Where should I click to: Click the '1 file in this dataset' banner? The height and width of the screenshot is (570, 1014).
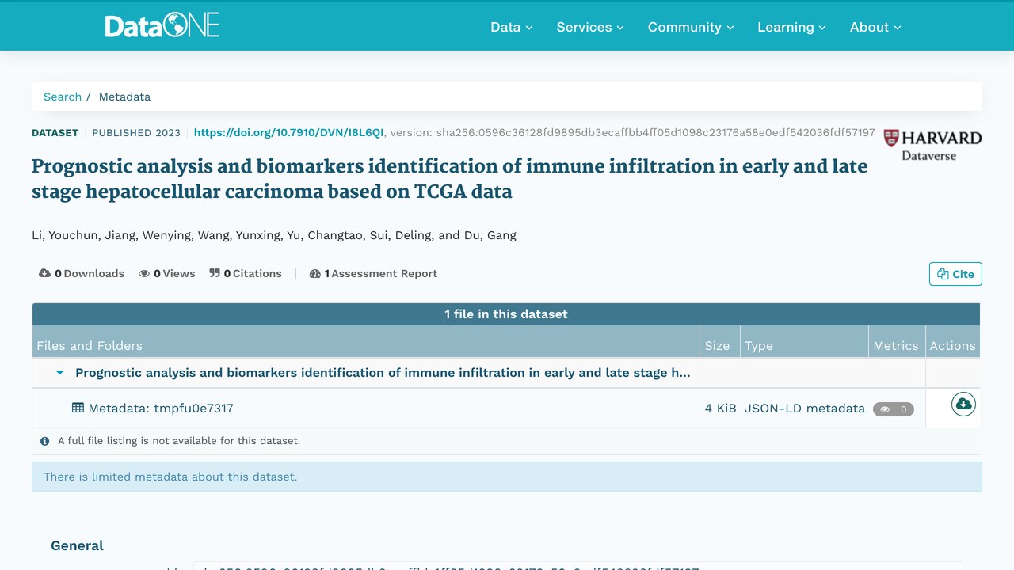[x=506, y=314]
